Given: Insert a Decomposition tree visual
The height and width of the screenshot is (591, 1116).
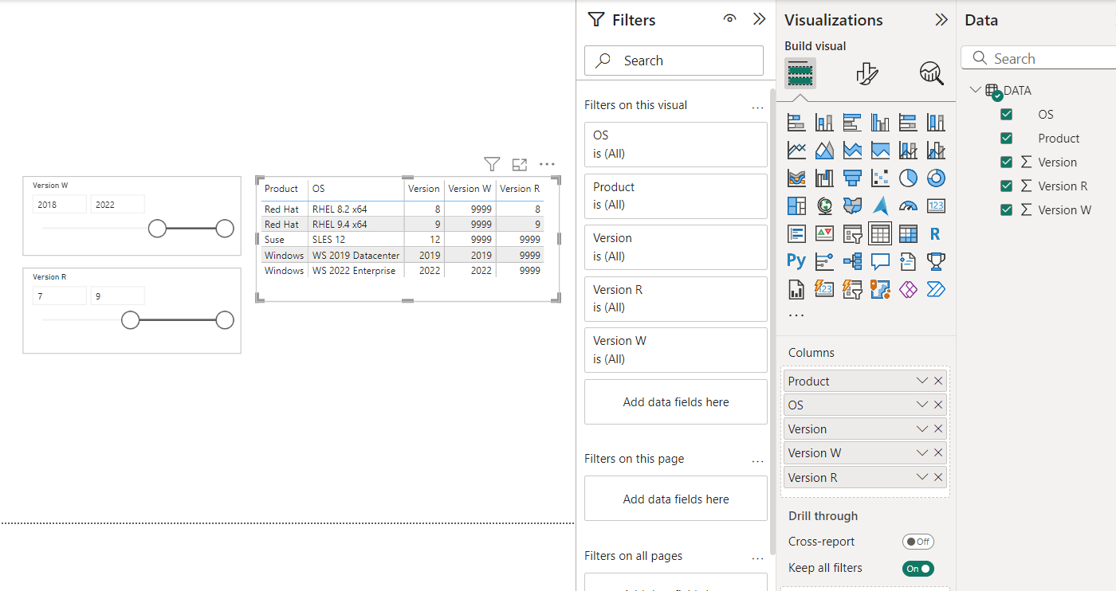Looking at the screenshot, I should click(852, 261).
